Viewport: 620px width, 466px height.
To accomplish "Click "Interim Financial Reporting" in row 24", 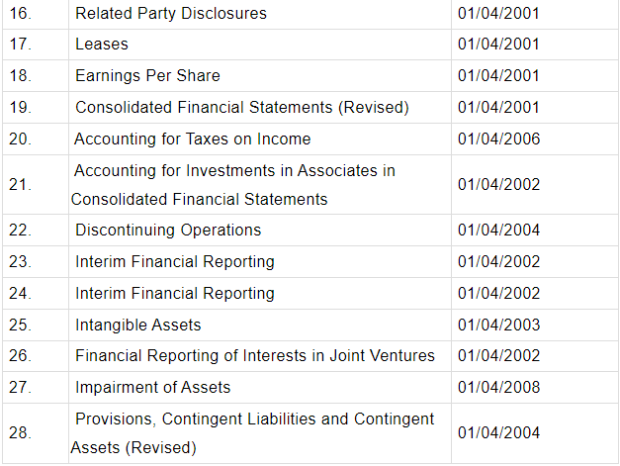I will tap(175, 294).
